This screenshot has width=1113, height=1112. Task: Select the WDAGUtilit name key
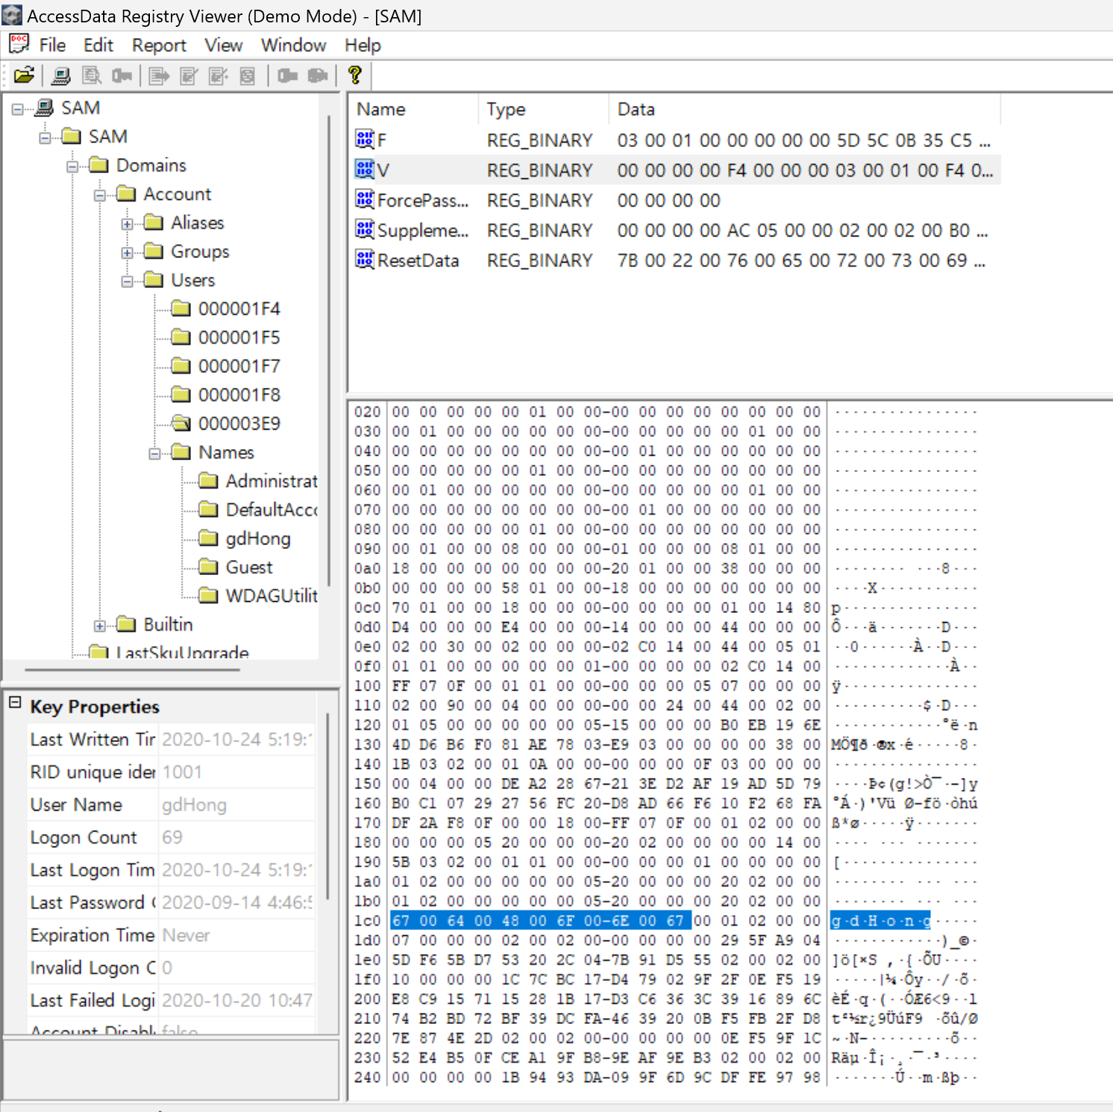(x=272, y=595)
